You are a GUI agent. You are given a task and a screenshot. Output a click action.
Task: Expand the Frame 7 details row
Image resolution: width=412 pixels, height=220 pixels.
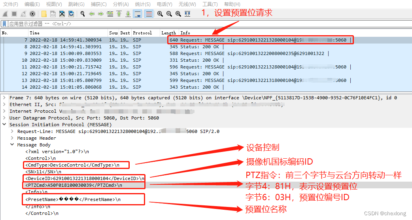coord(4,97)
